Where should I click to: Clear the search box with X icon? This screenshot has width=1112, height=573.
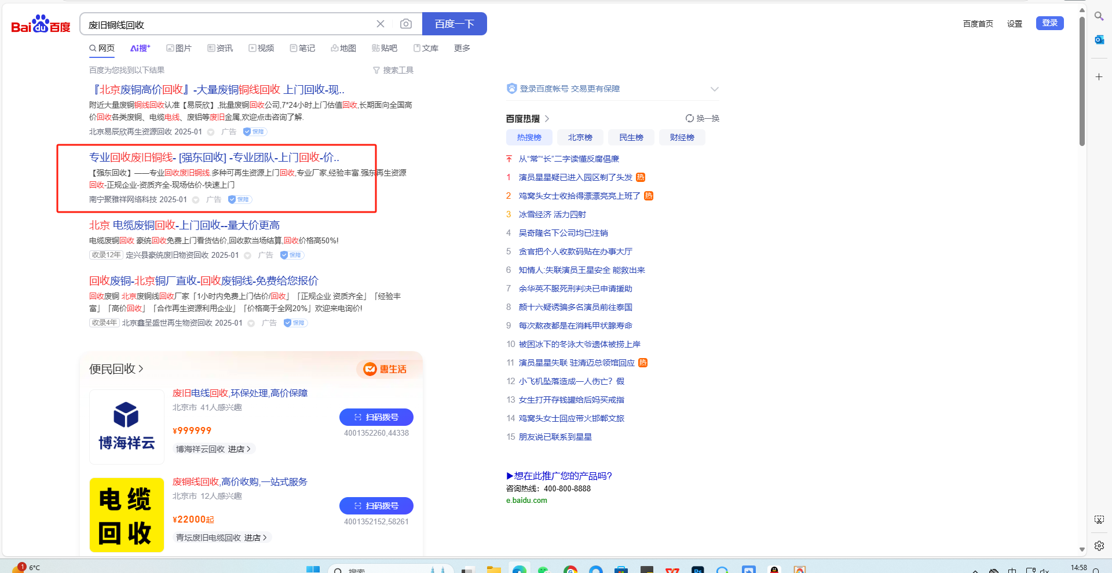(381, 24)
